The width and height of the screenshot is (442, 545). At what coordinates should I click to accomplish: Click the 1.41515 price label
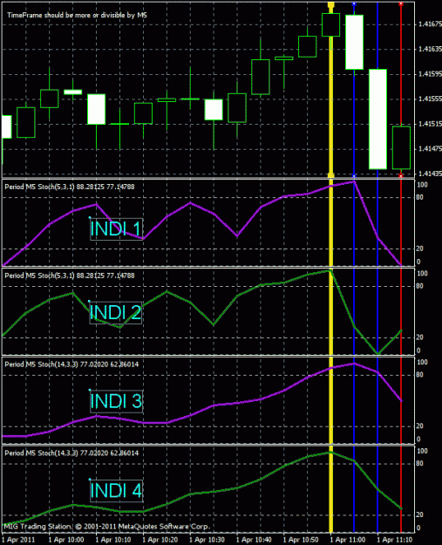pos(430,124)
